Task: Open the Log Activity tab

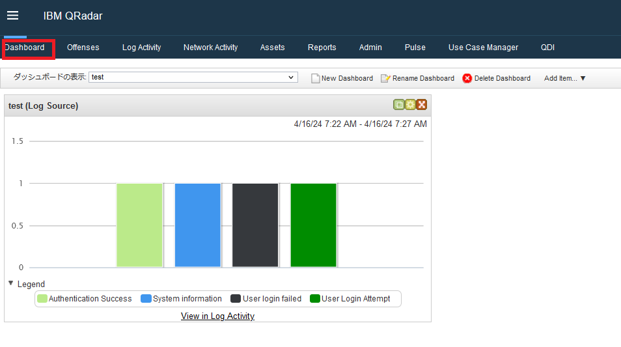Action: point(141,48)
